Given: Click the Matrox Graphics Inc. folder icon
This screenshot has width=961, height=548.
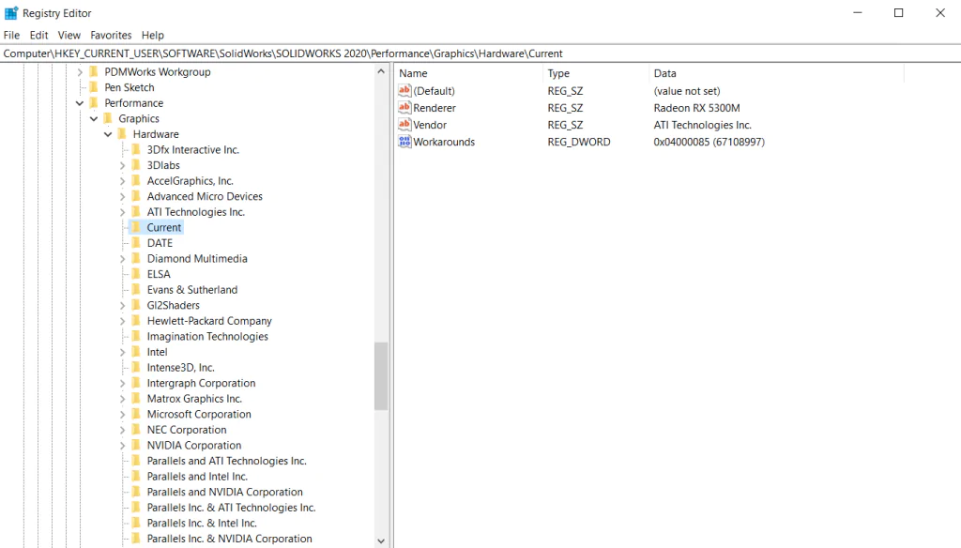Looking at the screenshot, I should (x=136, y=399).
